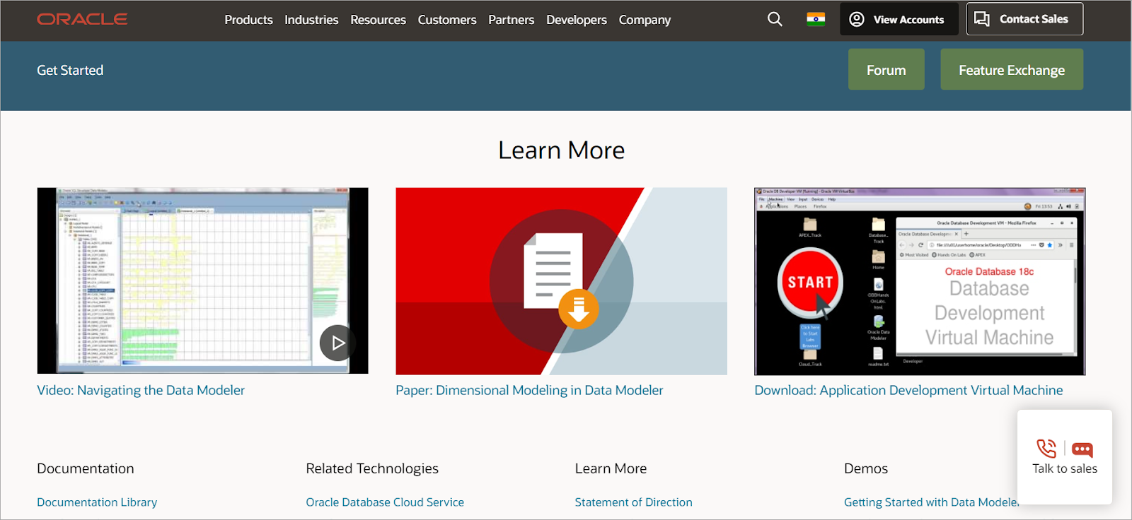Screen dimensions: 1132x520
Task: Play the Navigating the Data Modeler video
Action: tap(337, 343)
